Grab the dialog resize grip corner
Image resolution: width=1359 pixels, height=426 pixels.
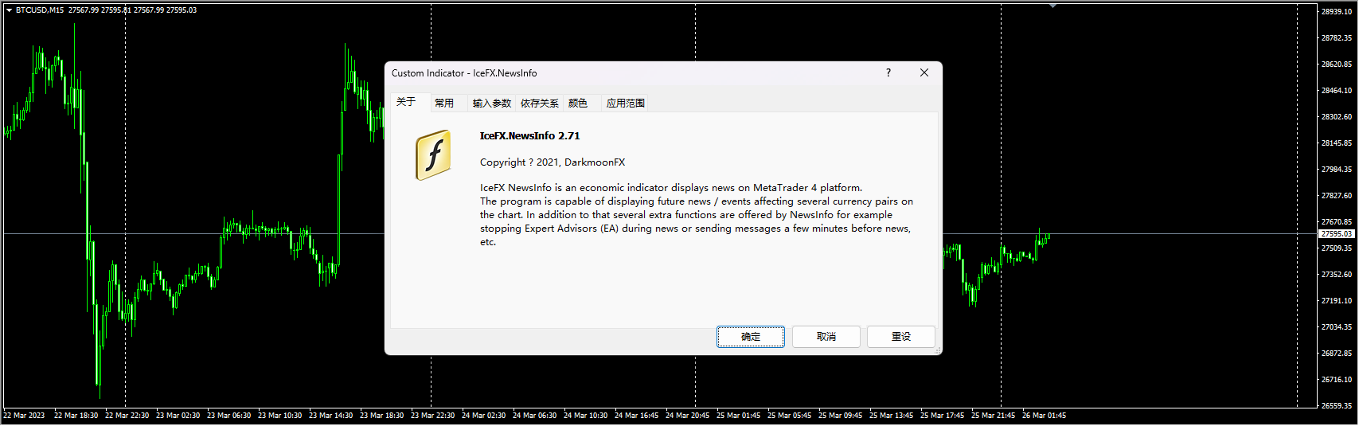coord(937,350)
